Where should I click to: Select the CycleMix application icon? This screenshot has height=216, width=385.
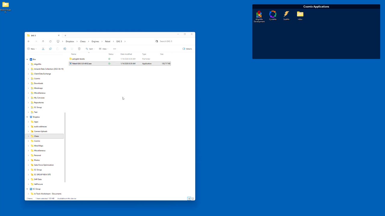273,16
